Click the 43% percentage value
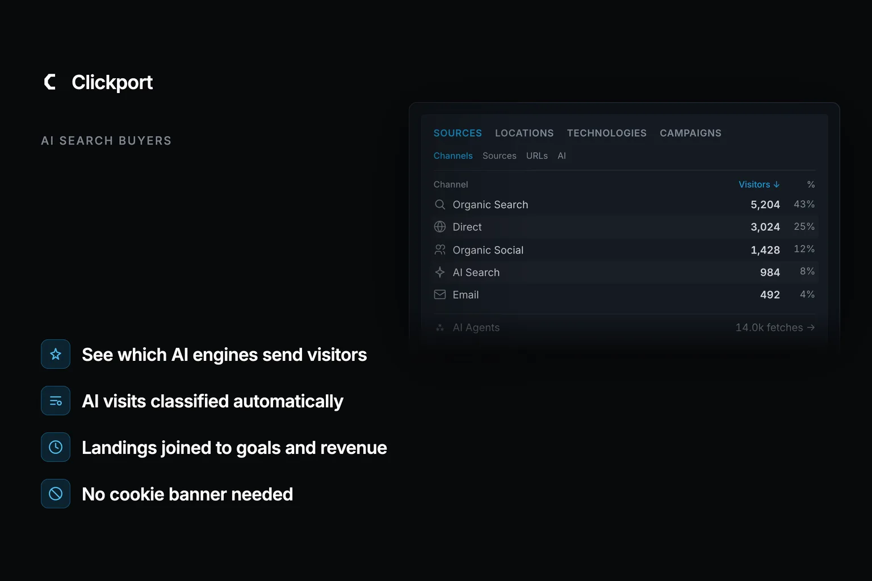 click(804, 204)
